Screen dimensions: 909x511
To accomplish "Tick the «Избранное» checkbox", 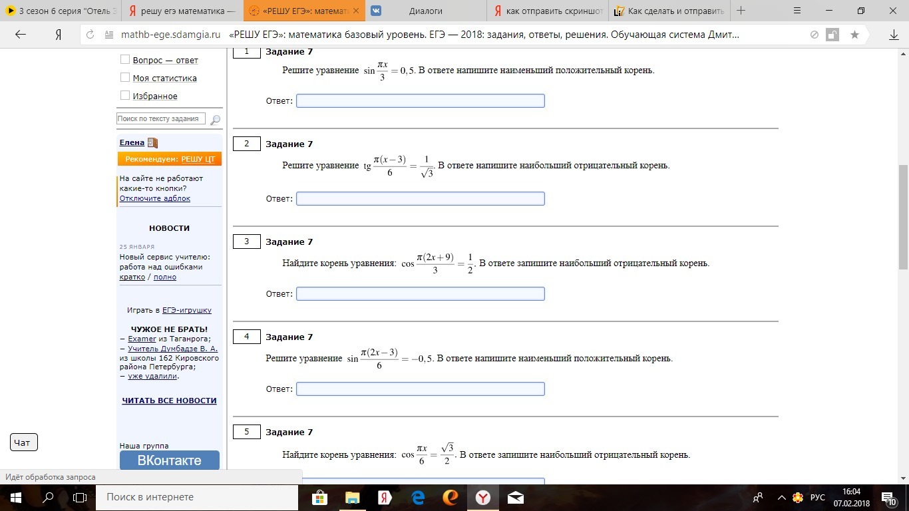I will (124, 95).
